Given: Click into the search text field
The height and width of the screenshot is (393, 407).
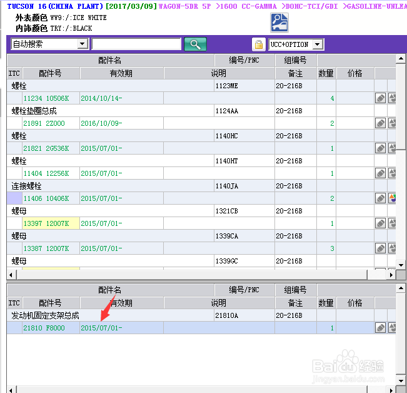Looking at the screenshot, I should pyautogui.click(x=136, y=44).
